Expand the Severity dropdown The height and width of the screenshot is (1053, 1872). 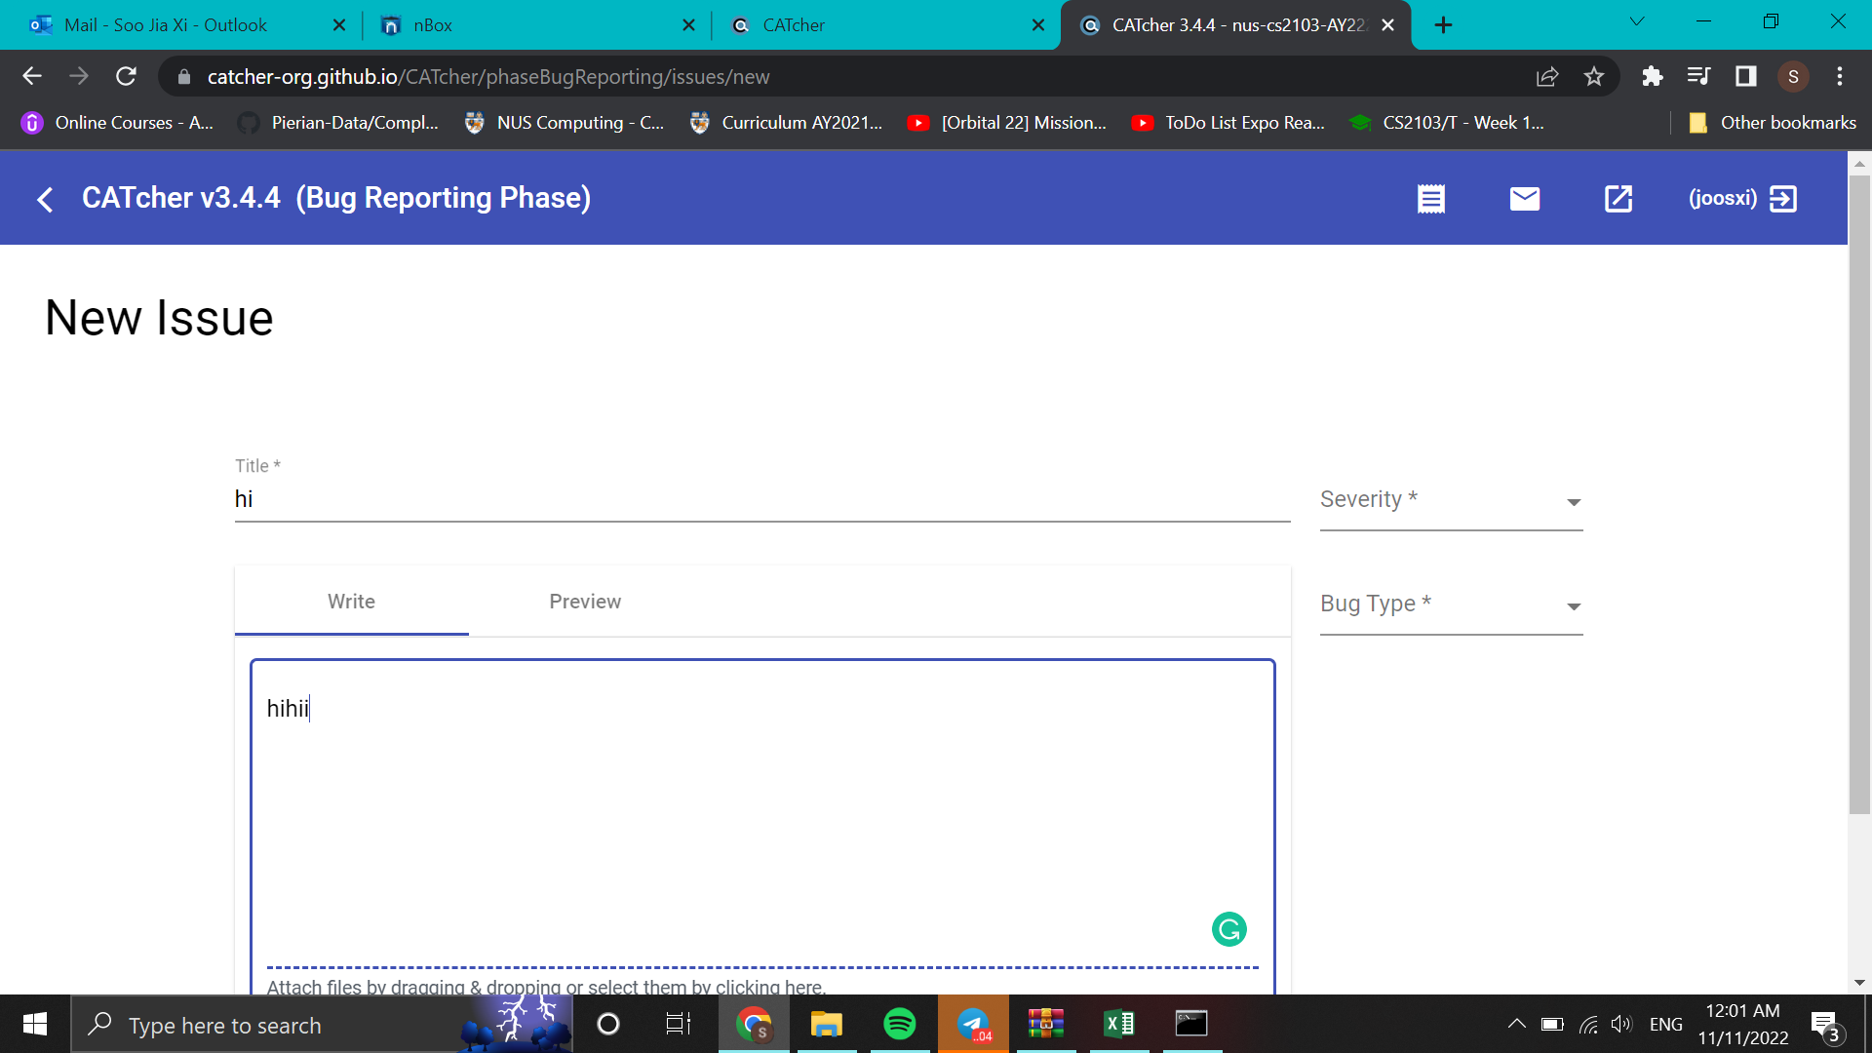(1451, 501)
